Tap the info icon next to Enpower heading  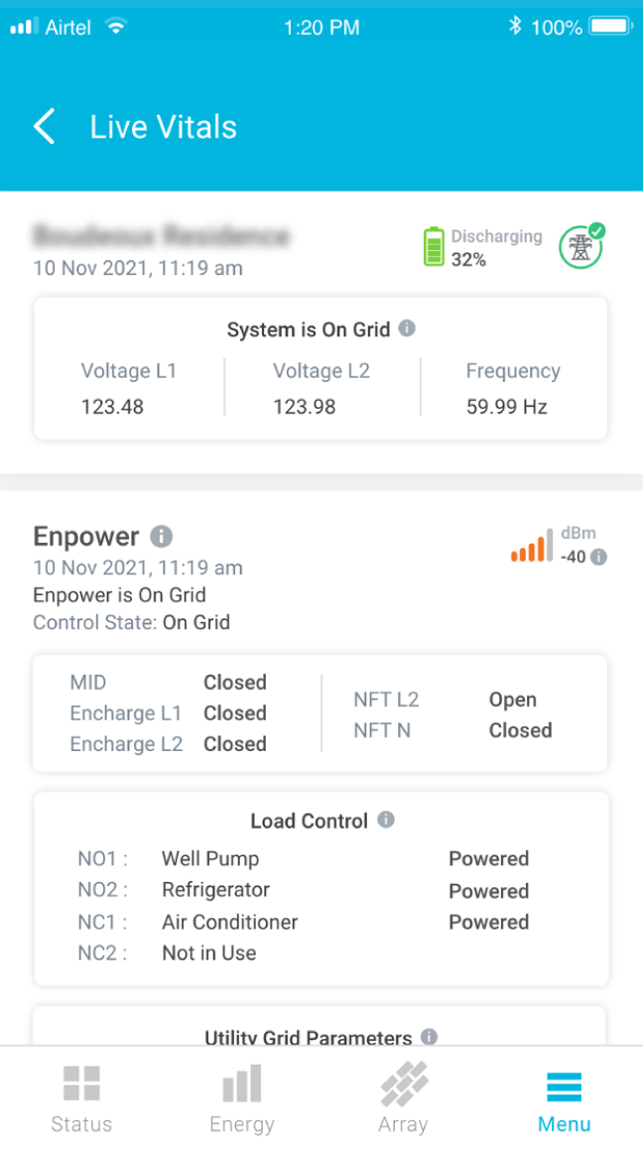click(161, 536)
